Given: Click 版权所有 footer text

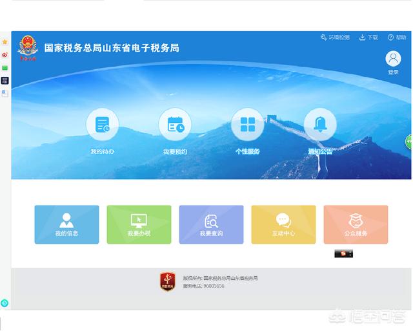Looking at the screenshot, I should (220, 278).
